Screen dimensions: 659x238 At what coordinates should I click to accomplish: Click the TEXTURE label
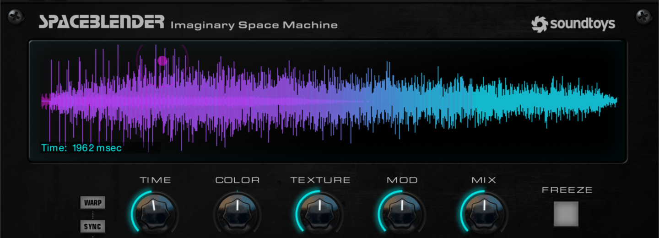tap(320, 180)
